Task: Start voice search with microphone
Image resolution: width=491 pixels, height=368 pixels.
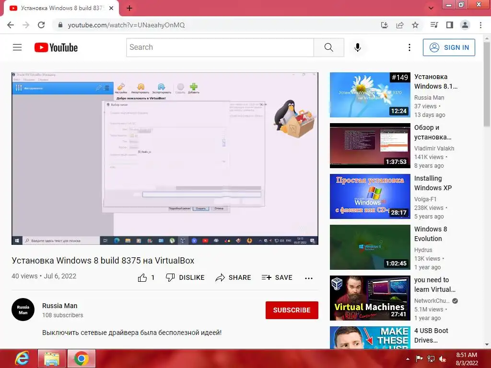Action: (x=358, y=47)
